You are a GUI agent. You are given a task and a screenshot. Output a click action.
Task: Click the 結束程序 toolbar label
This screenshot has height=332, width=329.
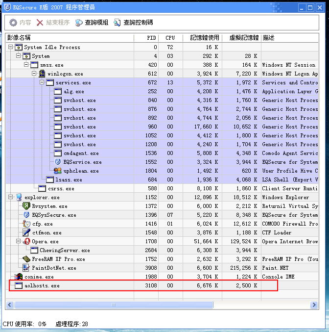58,23
